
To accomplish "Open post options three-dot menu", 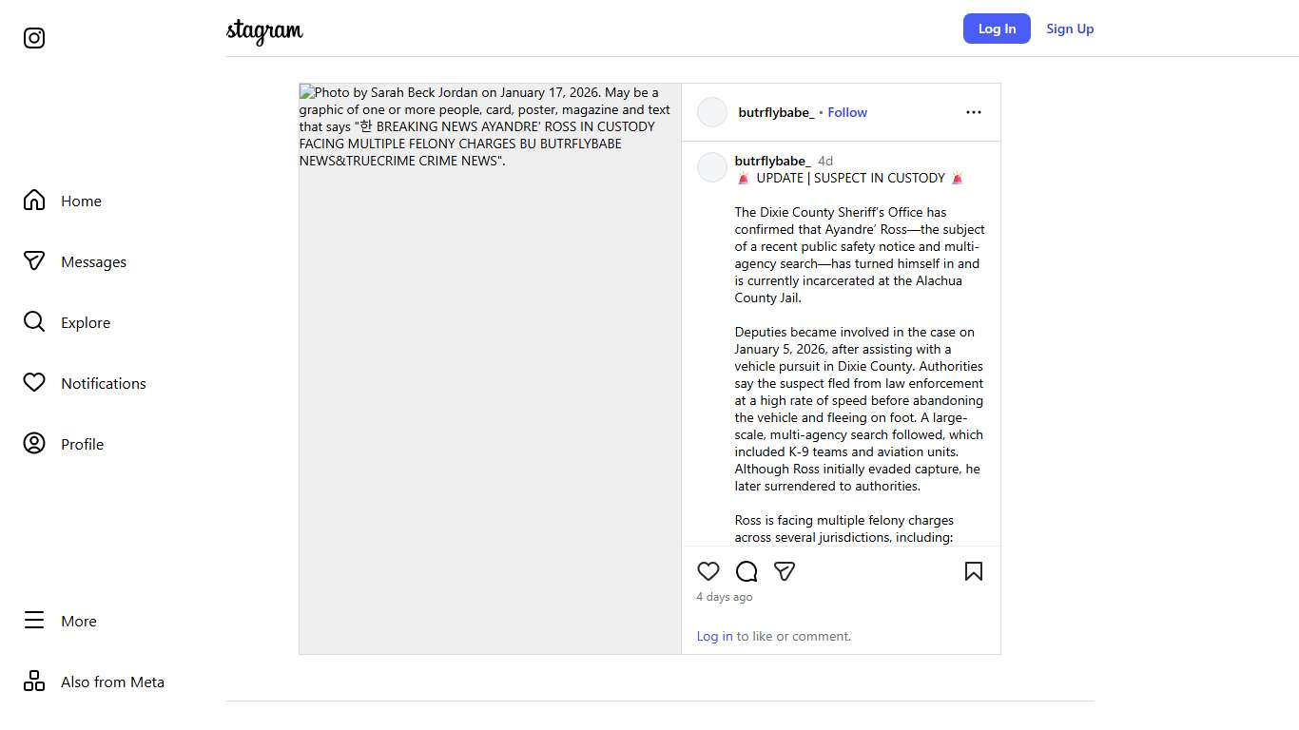I will 974,112.
